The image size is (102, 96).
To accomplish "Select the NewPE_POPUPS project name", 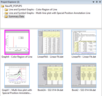I will 14,6.
